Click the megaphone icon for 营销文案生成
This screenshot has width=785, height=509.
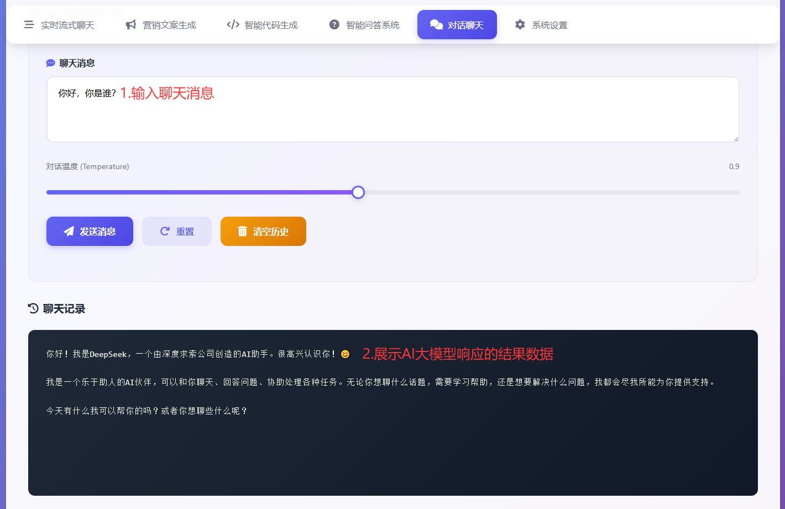131,25
